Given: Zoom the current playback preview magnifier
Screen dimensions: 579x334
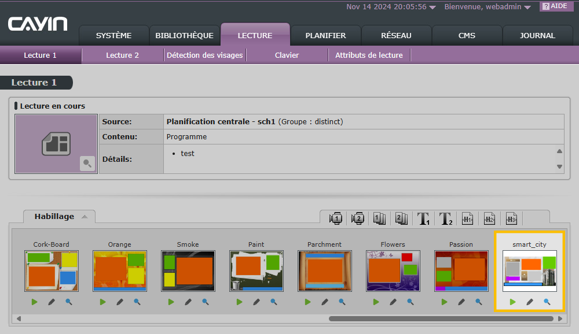Looking at the screenshot, I should coord(87,164).
